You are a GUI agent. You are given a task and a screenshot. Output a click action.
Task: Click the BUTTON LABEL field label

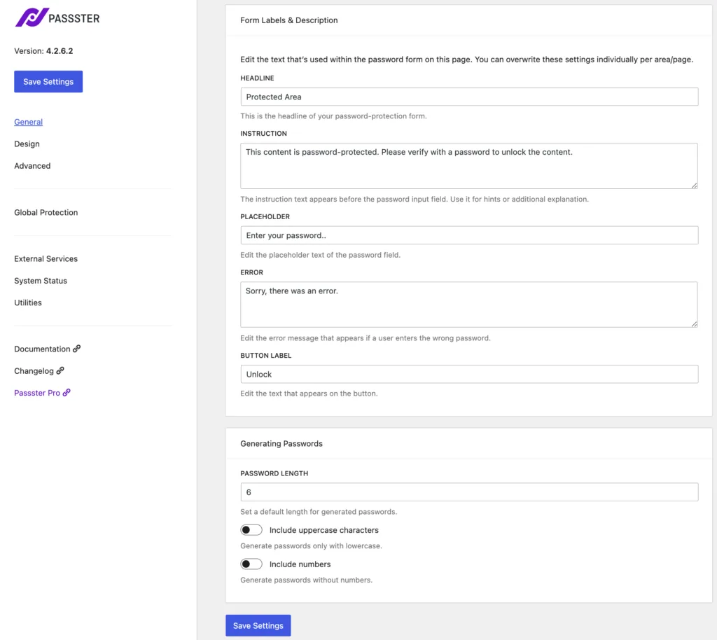(x=265, y=355)
